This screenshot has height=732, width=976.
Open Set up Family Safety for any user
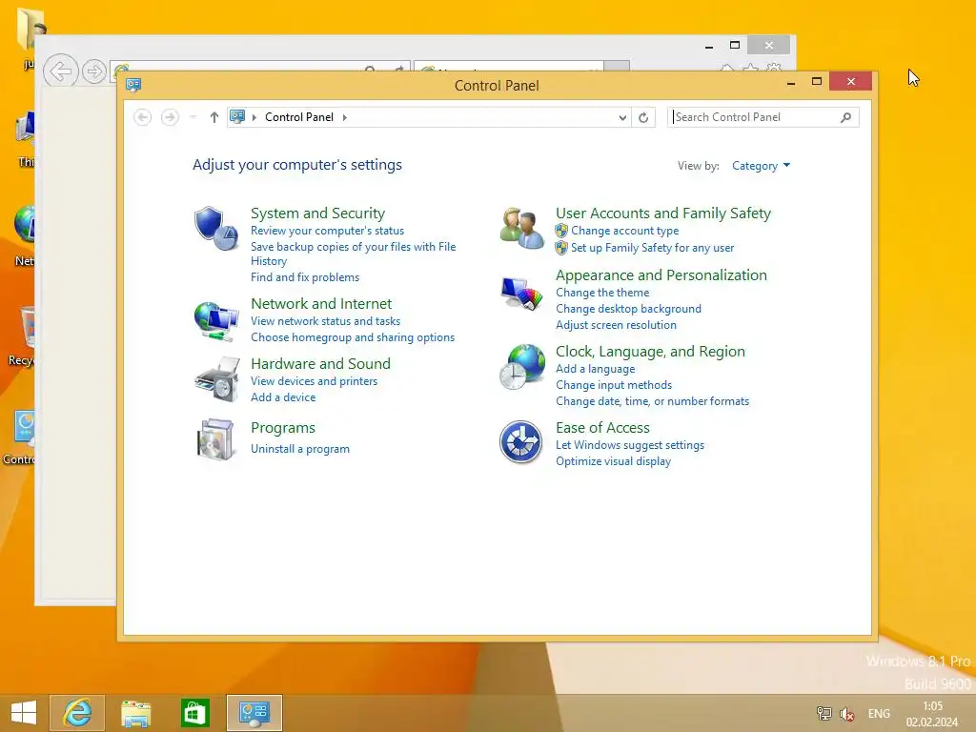(652, 248)
